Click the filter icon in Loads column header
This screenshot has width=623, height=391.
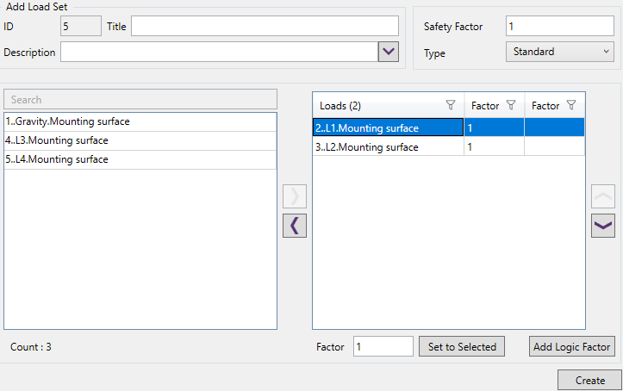coord(450,105)
